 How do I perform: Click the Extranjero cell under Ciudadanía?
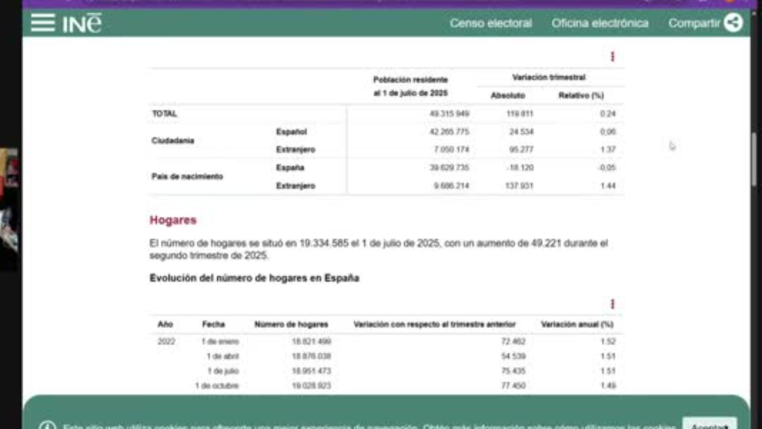296,150
